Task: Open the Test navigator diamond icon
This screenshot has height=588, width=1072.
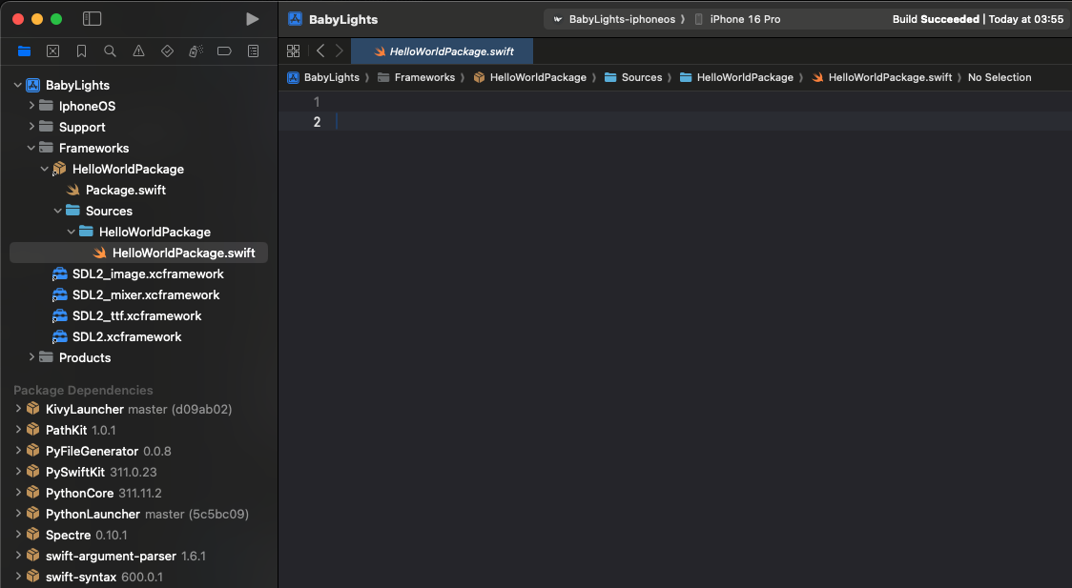Action: (x=167, y=51)
